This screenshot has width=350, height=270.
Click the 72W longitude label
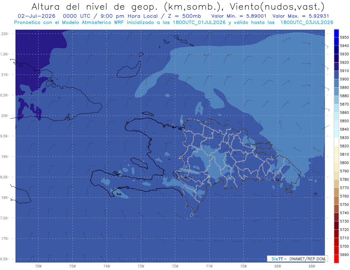pyautogui.click(x=175, y=266)
